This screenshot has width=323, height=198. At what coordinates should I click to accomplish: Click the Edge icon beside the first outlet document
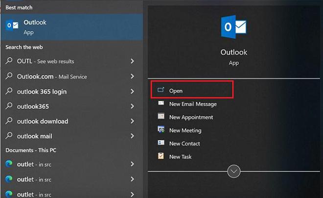9,164
